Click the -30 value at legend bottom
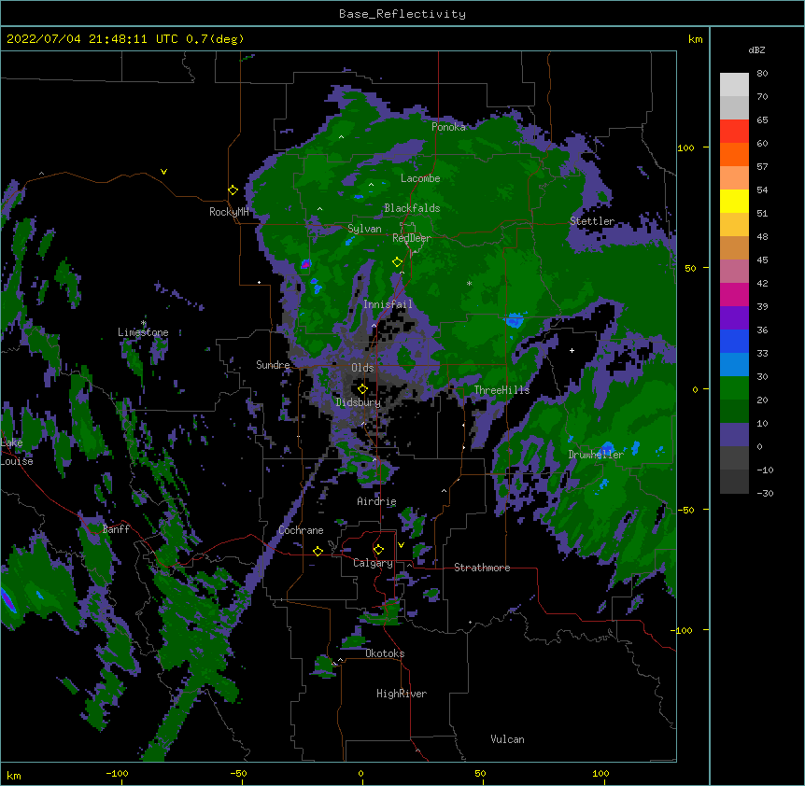 coord(765,494)
